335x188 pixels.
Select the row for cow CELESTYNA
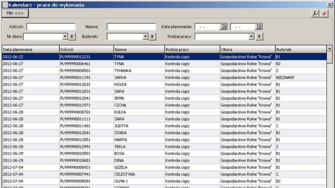[x=124, y=174]
